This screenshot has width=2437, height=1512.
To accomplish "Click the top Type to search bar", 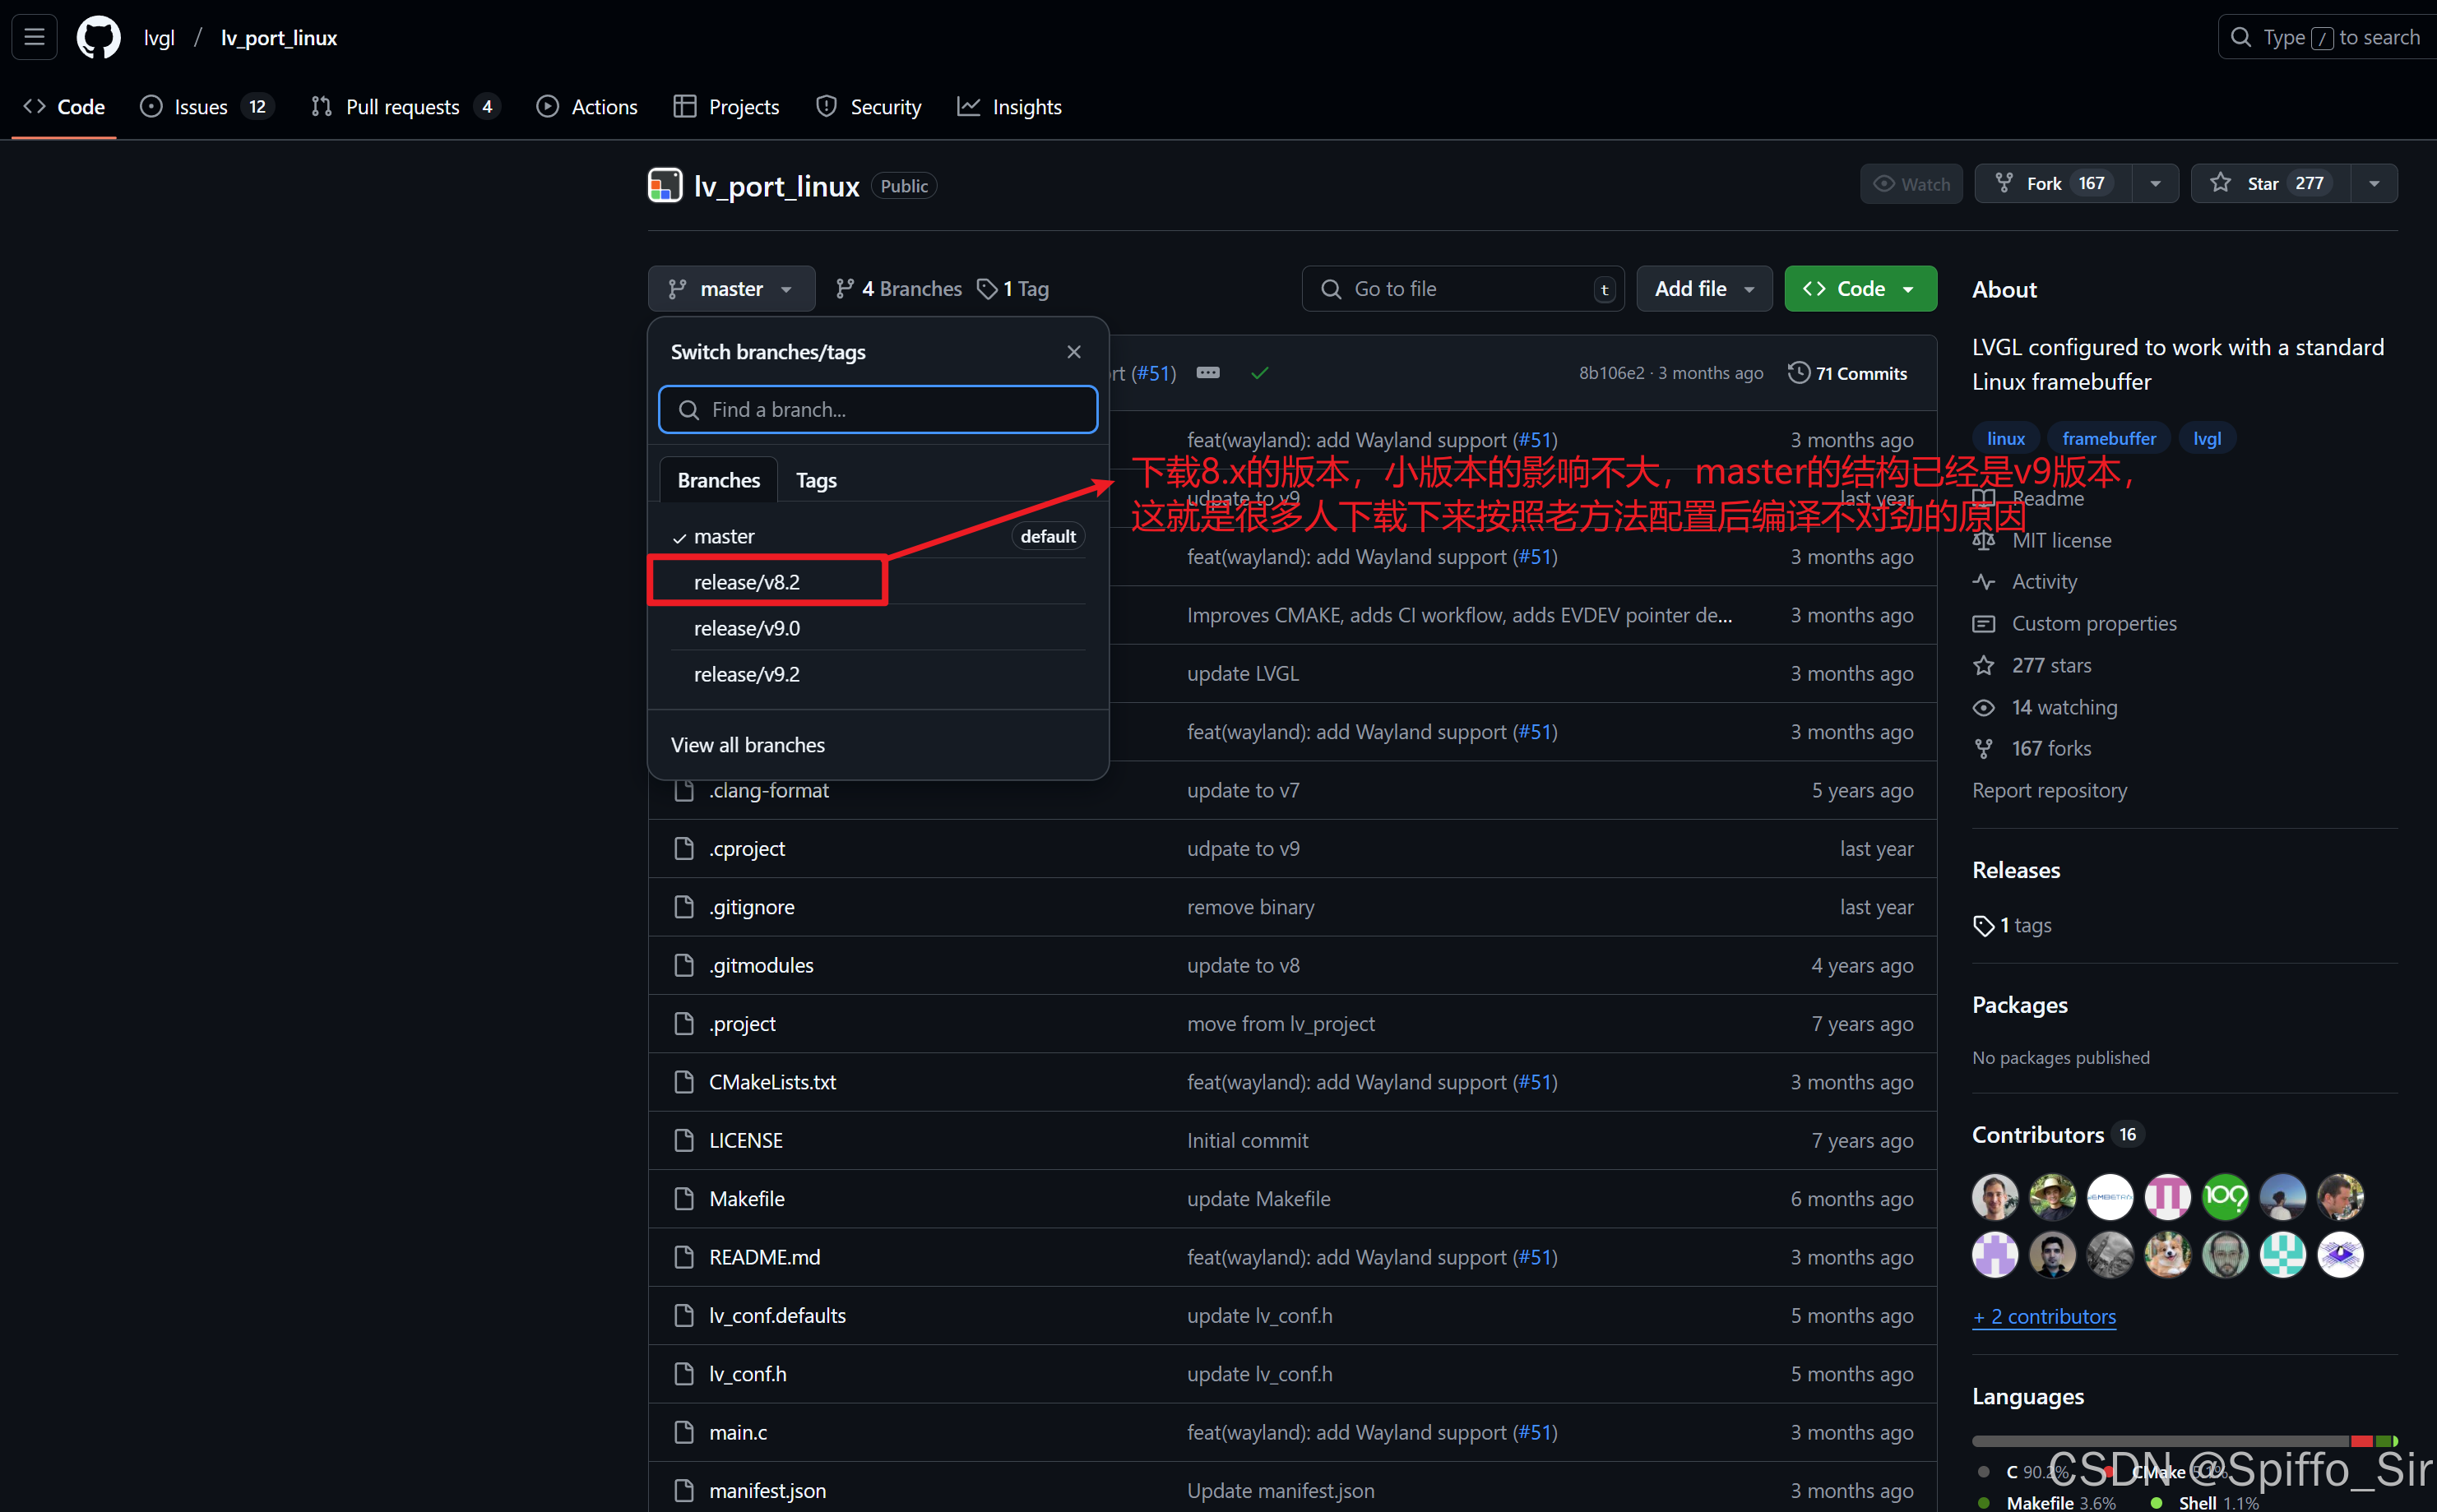I will (x=2327, y=37).
